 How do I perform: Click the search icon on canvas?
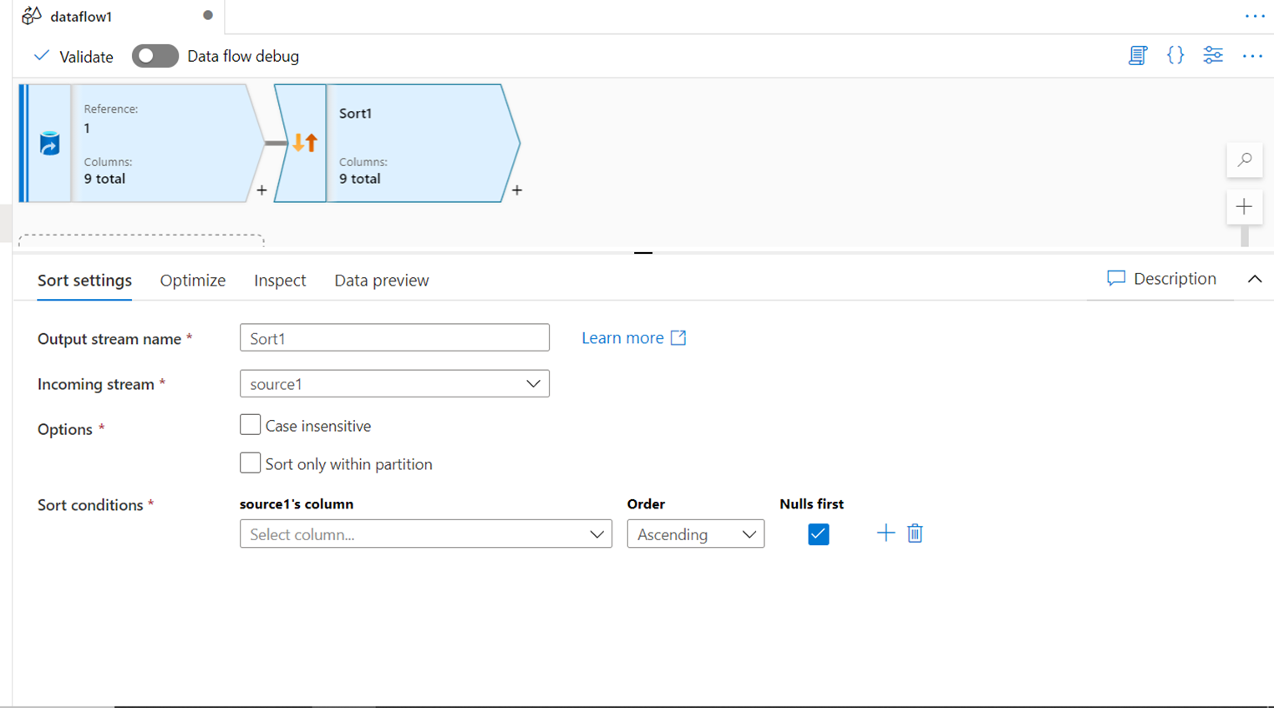(x=1245, y=159)
